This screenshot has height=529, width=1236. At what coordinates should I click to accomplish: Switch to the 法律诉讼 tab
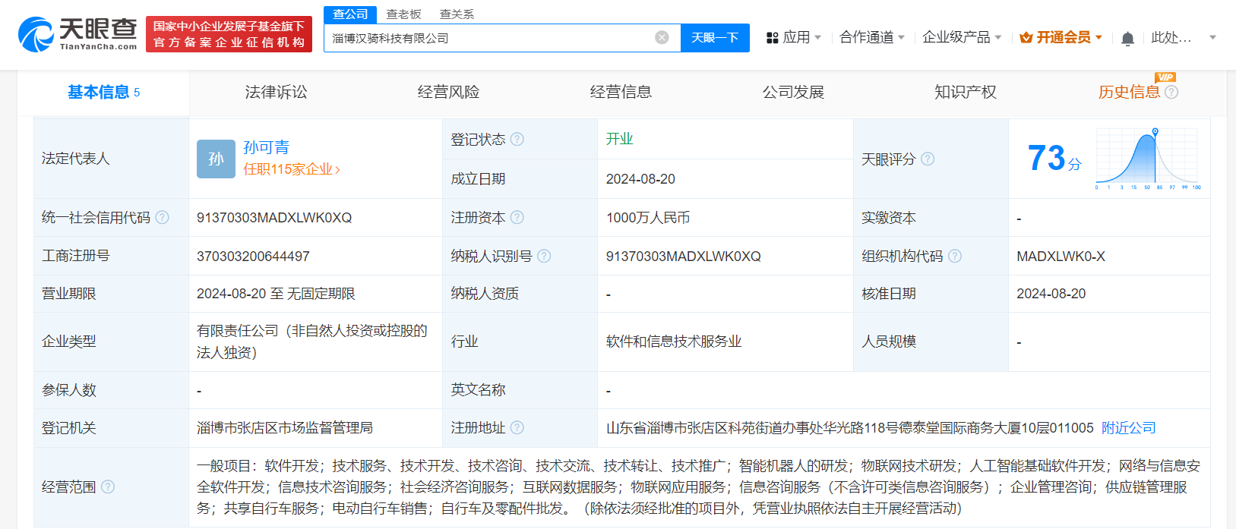coord(276,93)
